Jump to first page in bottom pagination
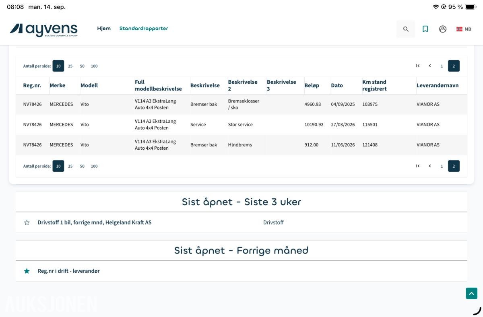 pyautogui.click(x=418, y=166)
